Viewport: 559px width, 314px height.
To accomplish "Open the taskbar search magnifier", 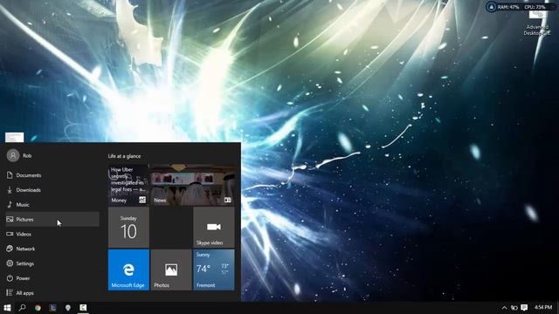I will (x=22, y=308).
